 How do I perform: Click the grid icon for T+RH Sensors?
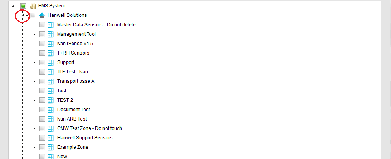click(x=50, y=53)
